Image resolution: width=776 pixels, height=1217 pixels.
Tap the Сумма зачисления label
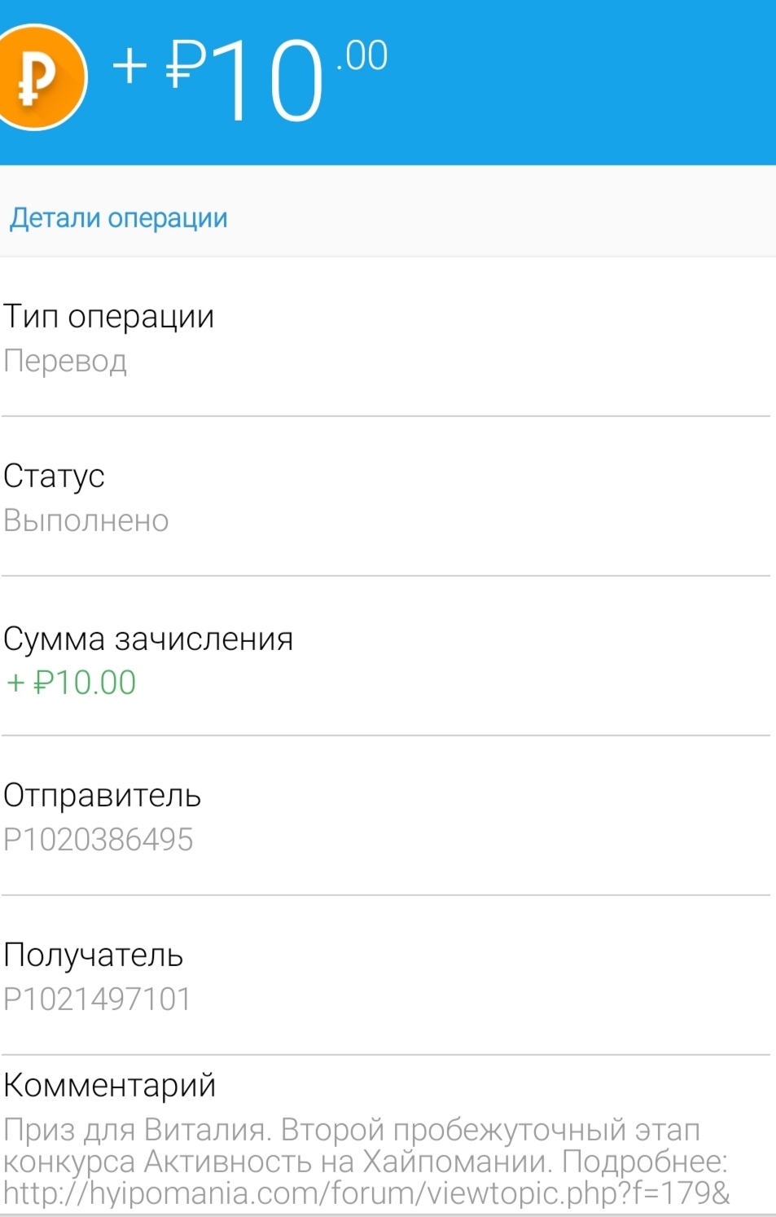(x=147, y=639)
